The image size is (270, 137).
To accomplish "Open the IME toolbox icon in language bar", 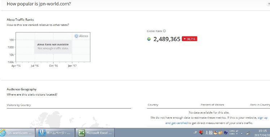I will click(x=220, y=133).
